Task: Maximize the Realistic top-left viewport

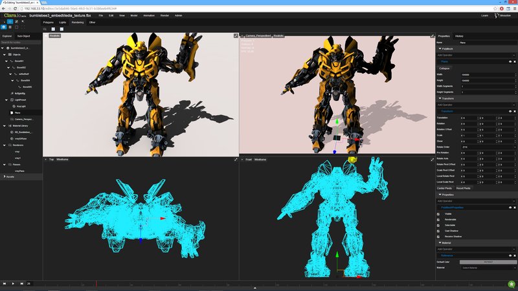Action: [x=236, y=36]
